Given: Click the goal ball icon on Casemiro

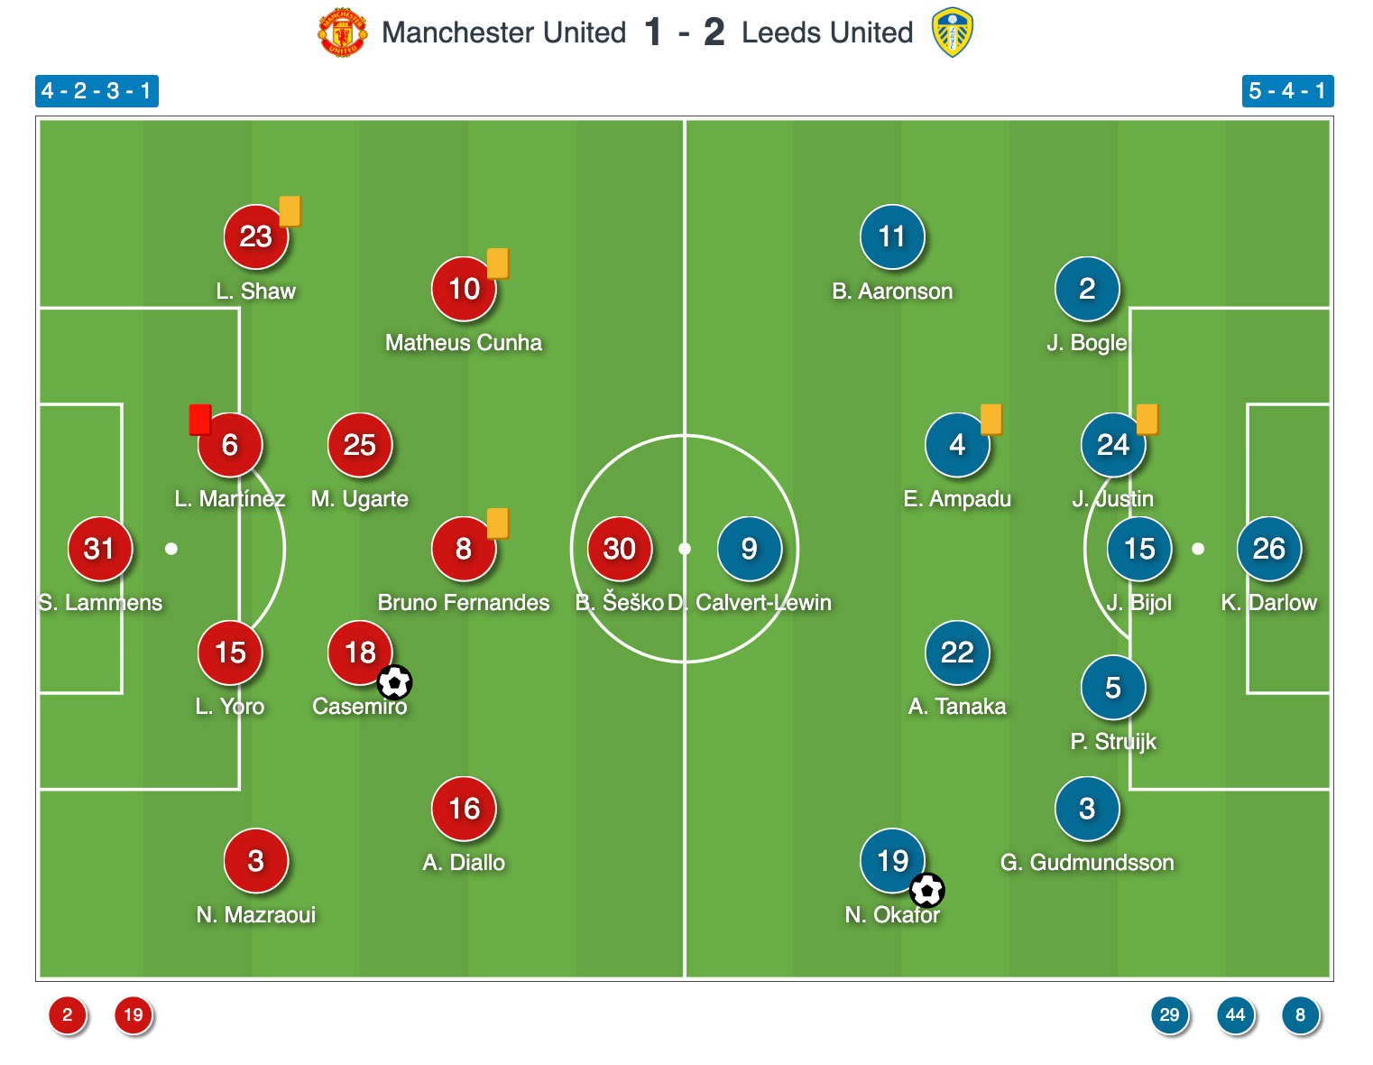Looking at the screenshot, I should pyautogui.click(x=394, y=682).
